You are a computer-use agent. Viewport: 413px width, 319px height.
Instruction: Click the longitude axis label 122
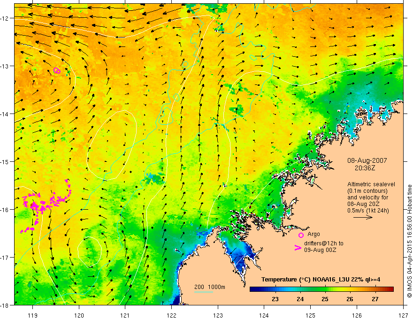pyautogui.click(x=171, y=315)
